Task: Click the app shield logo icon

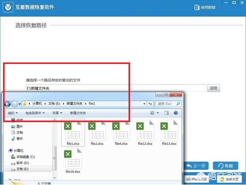Action: coord(8,7)
